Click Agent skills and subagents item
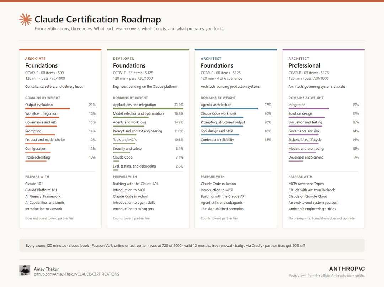The height and width of the screenshot is (287, 384). (222, 203)
